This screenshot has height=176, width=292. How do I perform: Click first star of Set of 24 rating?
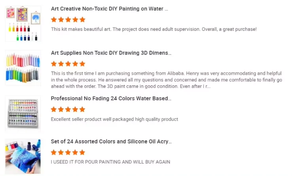coord(54,152)
